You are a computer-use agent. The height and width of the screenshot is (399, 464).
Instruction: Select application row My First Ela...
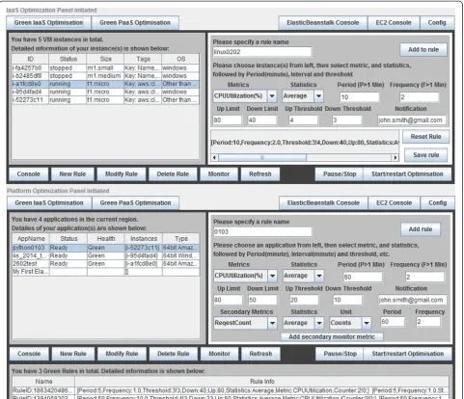pyautogui.click(x=106, y=272)
